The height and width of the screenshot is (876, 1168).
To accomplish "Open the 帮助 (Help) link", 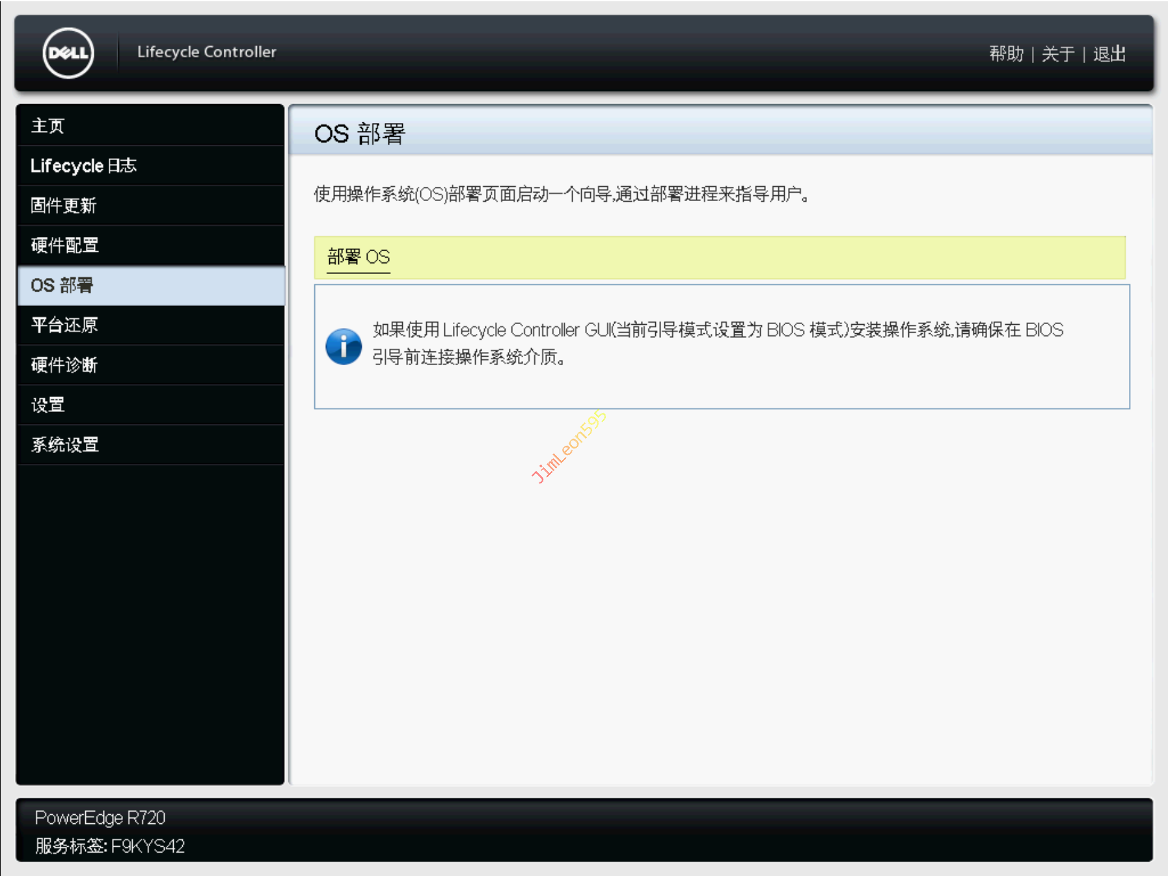I will tap(1006, 54).
